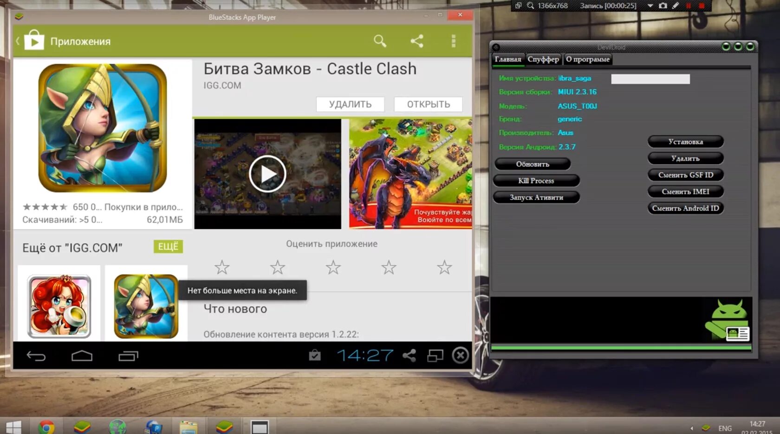
Task: Rate the app with one star
Action: point(222,267)
